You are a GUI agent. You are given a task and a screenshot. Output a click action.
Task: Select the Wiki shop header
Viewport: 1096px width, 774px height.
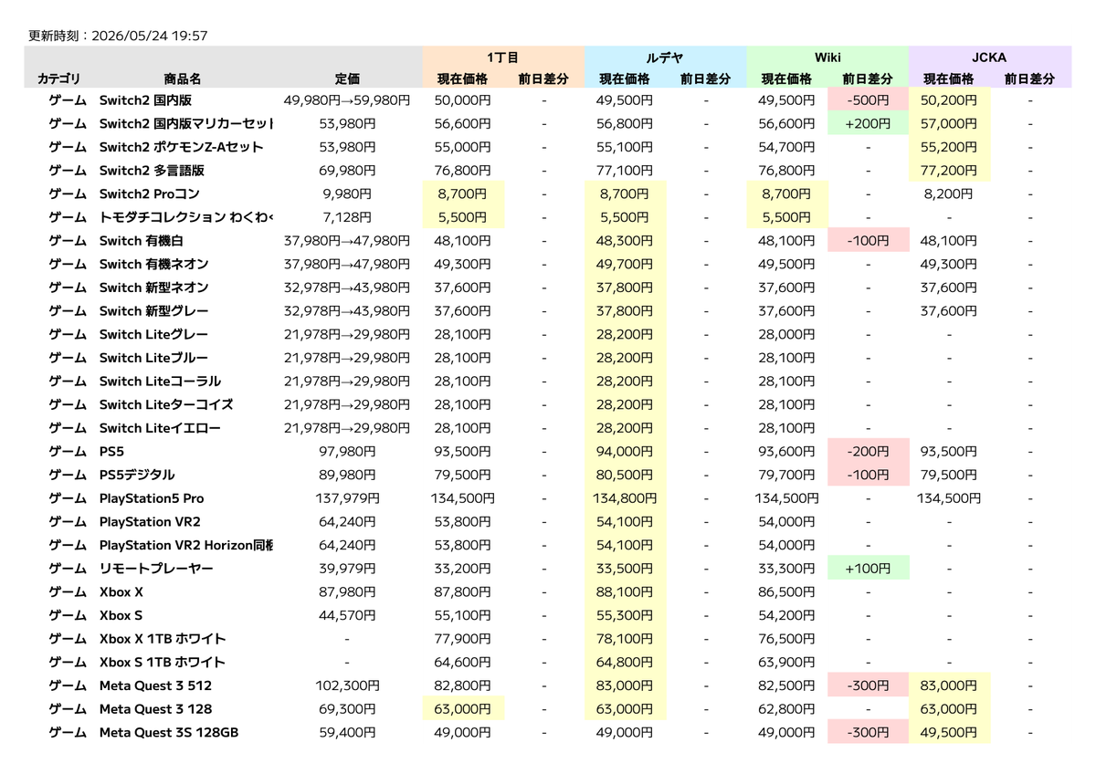[827, 57]
